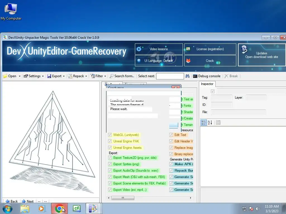
Task: Click the License registration icon
Action: [x=188, y=49]
